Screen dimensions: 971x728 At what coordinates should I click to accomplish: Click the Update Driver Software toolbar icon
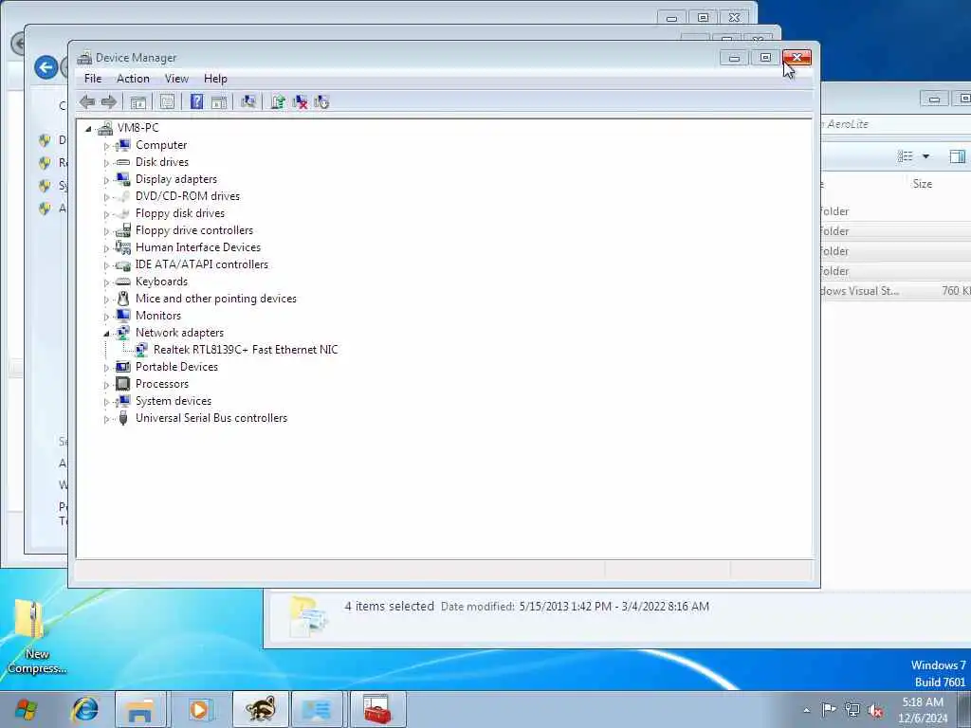[278, 102]
